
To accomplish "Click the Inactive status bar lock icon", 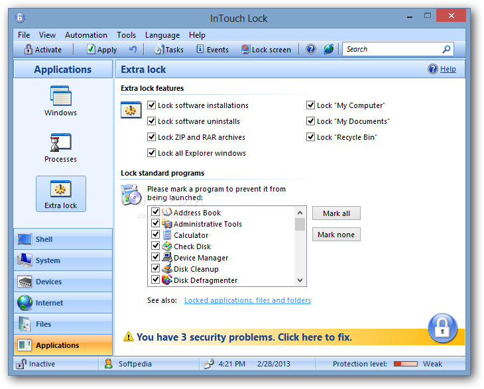I will (x=21, y=364).
